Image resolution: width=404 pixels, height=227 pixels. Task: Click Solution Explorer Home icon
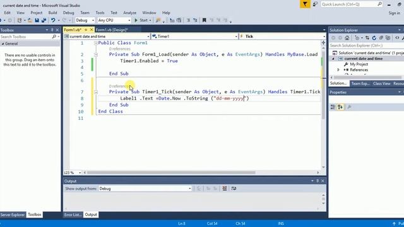coord(347,38)
